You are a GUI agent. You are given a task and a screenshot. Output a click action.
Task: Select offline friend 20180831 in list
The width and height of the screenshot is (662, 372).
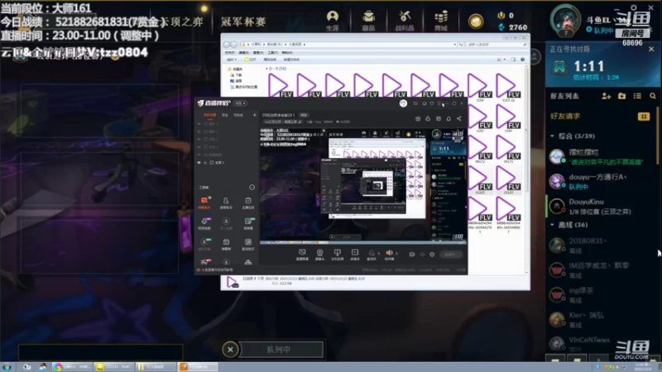coord(602,246)
